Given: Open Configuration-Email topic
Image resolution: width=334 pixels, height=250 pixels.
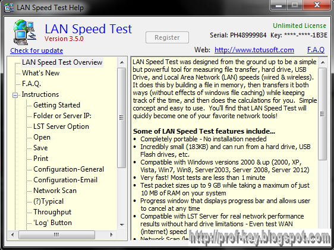Looking at the screenshot, I should point(65,180).
